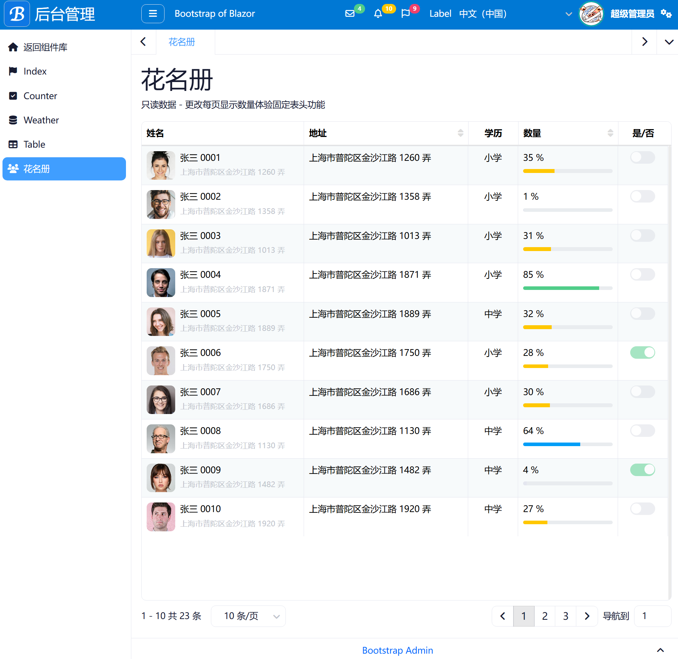Click the avatar of 张三 0001
Image resolution: width=678 pixels, height=659 pixels.
coord(161,165)
